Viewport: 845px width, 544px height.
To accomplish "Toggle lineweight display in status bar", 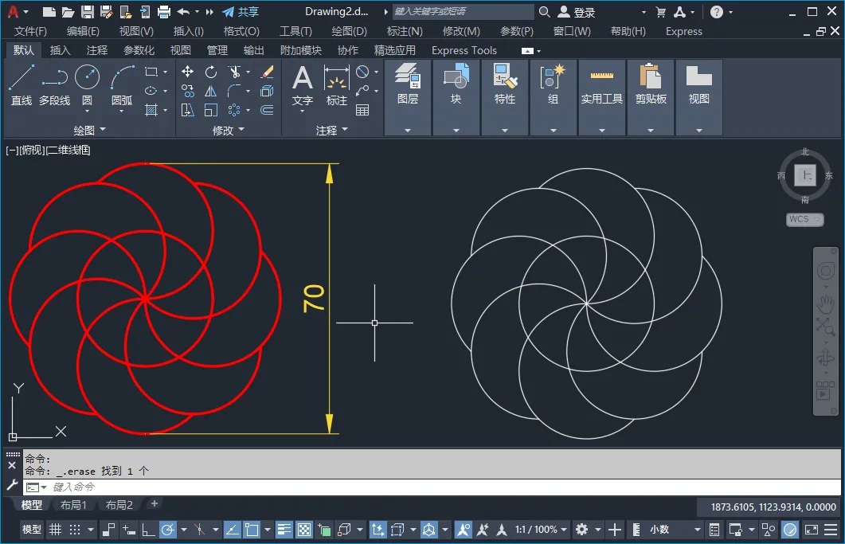I will coord(284,530).
